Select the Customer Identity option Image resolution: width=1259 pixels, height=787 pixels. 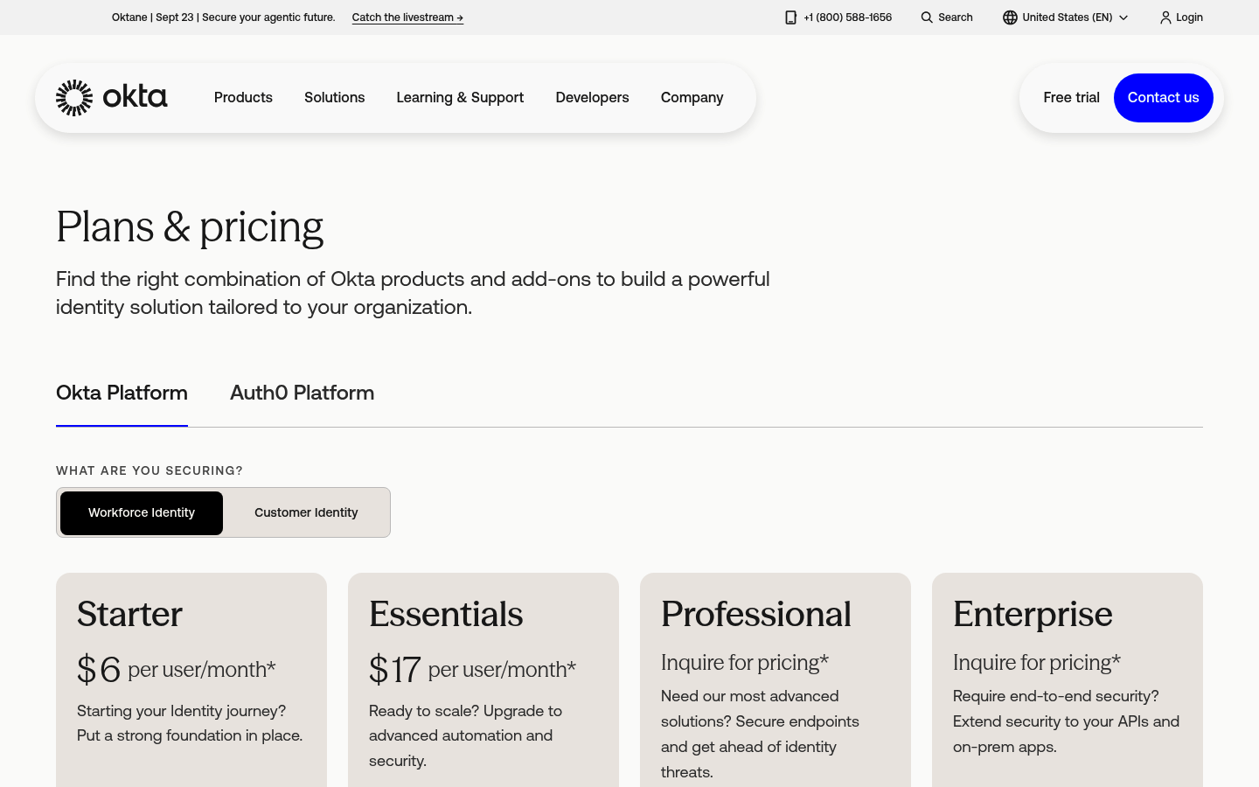(306, 513)
